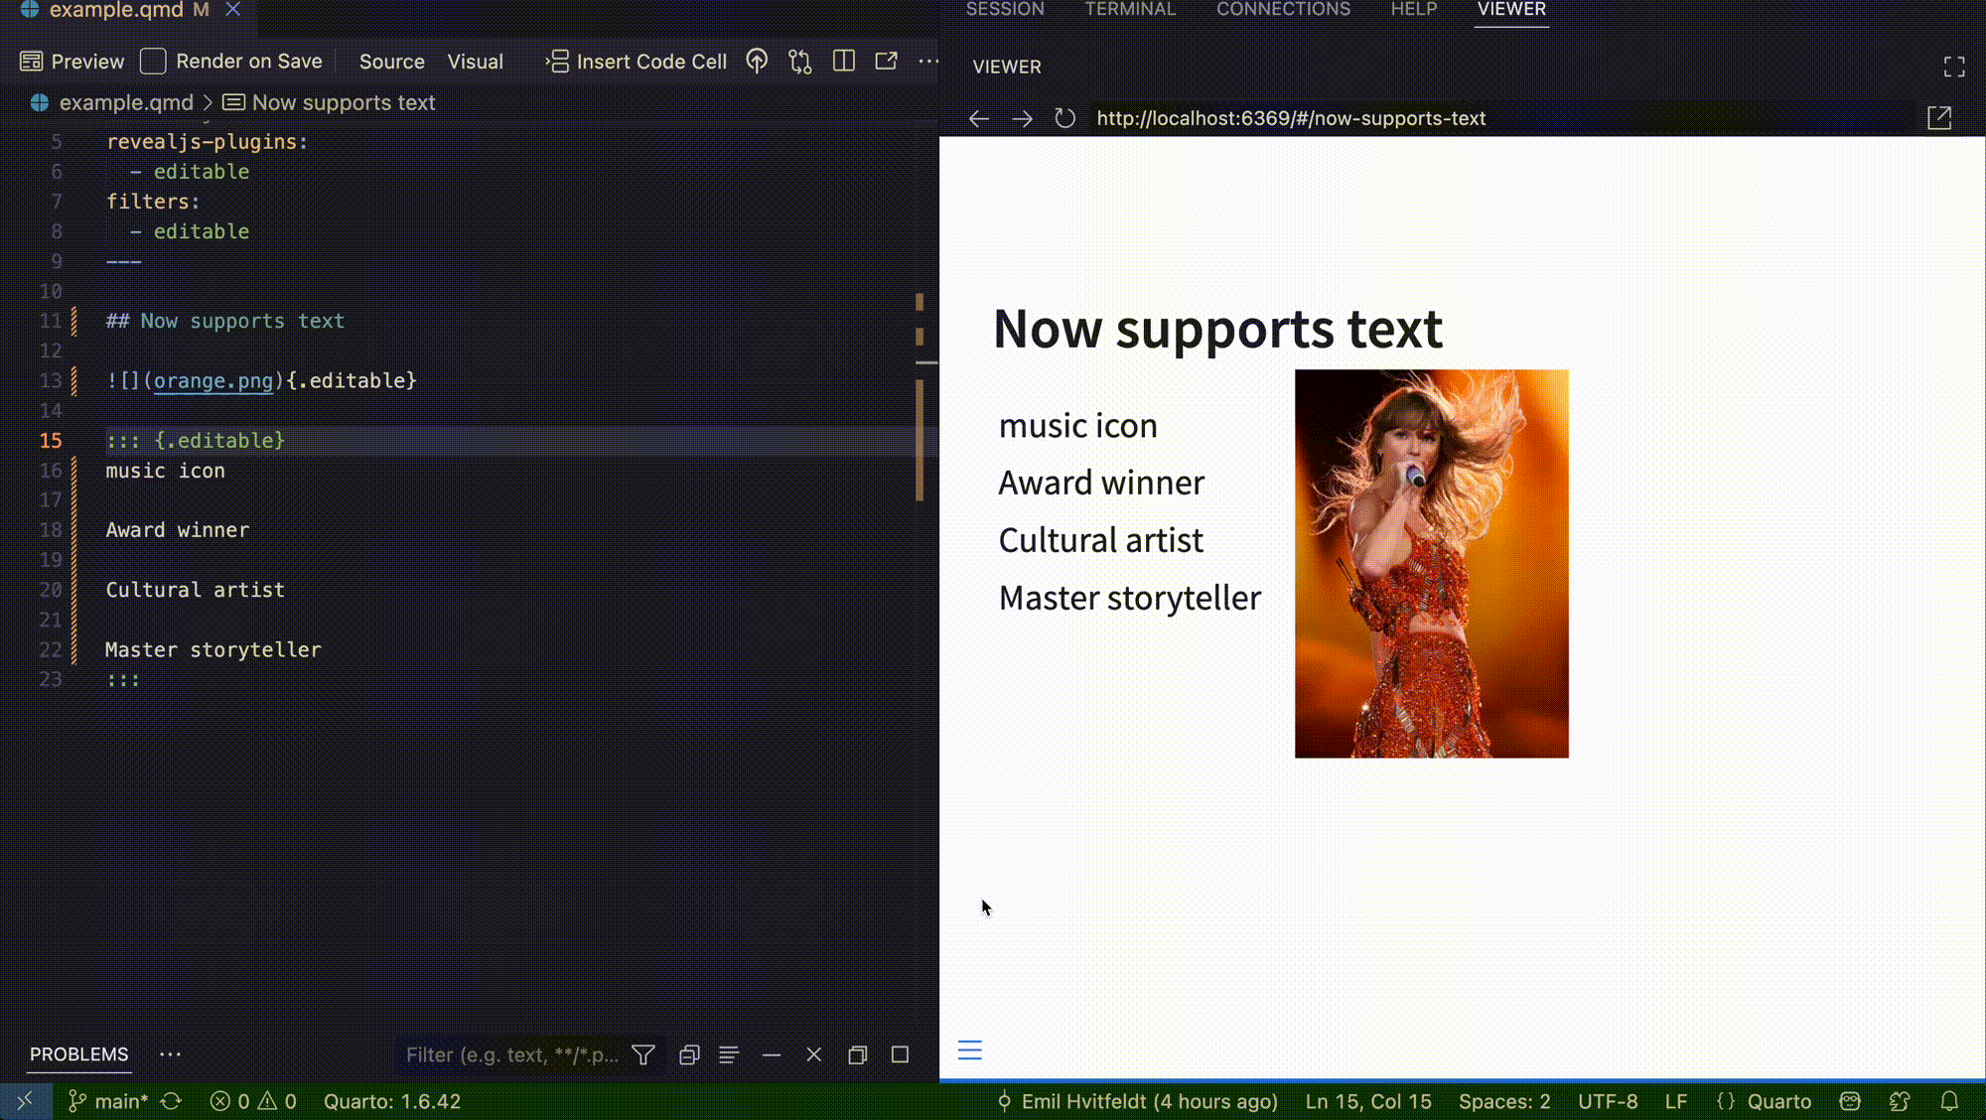Enable the Render on Save checkbox
This screenshot has width=1986, height=1120.
[153, 62]
